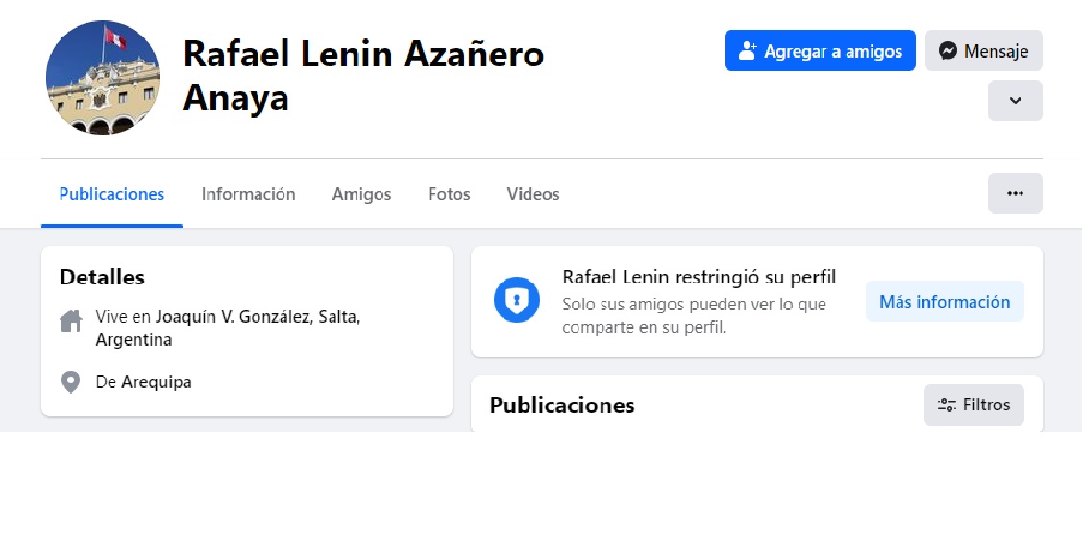
Task: Click the Arequipa hometown link
Action: 157,382
